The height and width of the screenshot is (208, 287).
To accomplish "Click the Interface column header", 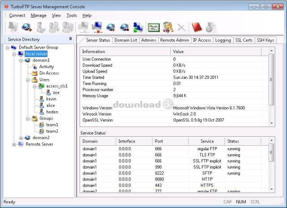I will (134, 141).
